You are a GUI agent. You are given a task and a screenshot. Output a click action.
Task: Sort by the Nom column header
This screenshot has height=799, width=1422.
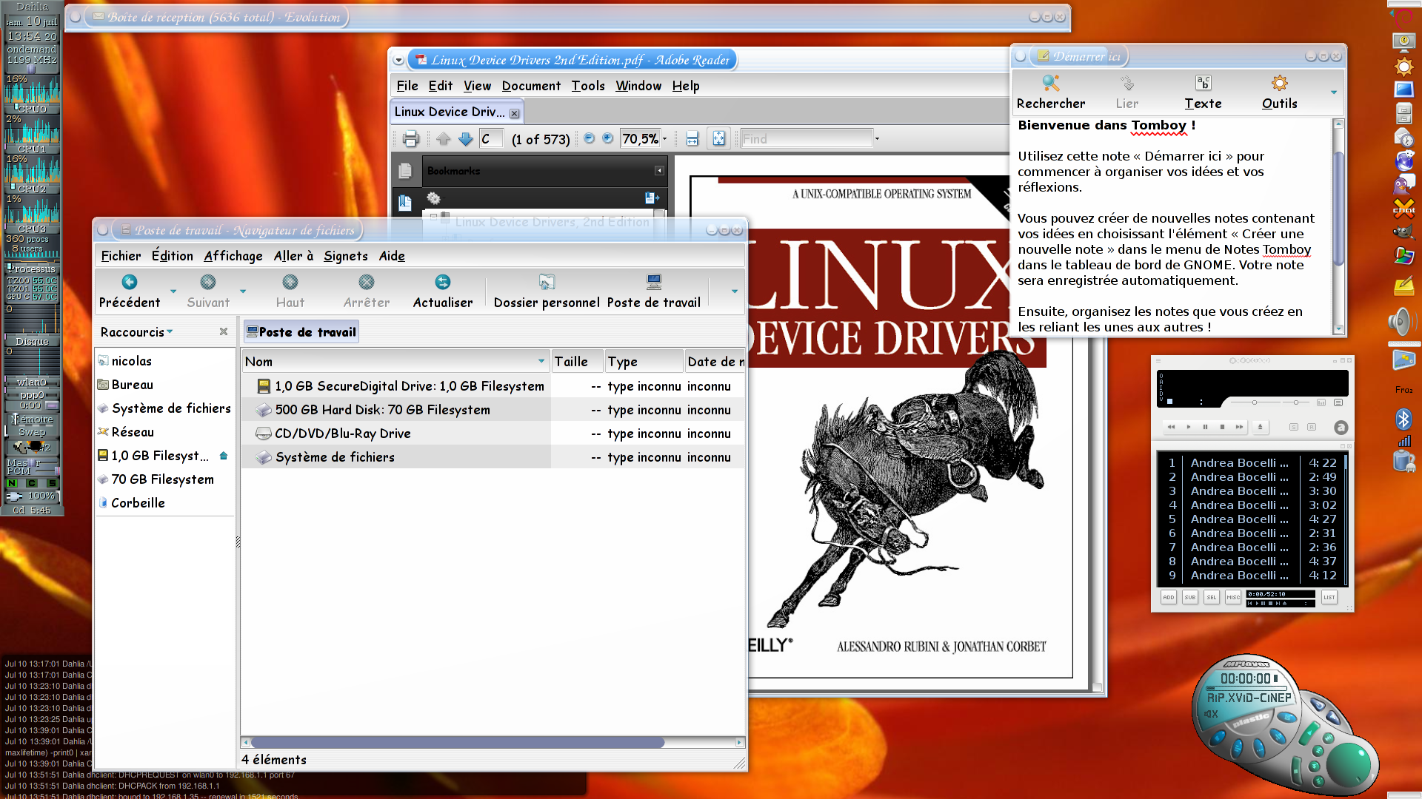pos(395,362)
